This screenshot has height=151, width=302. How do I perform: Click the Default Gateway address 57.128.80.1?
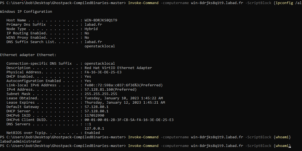click(96, 107)
